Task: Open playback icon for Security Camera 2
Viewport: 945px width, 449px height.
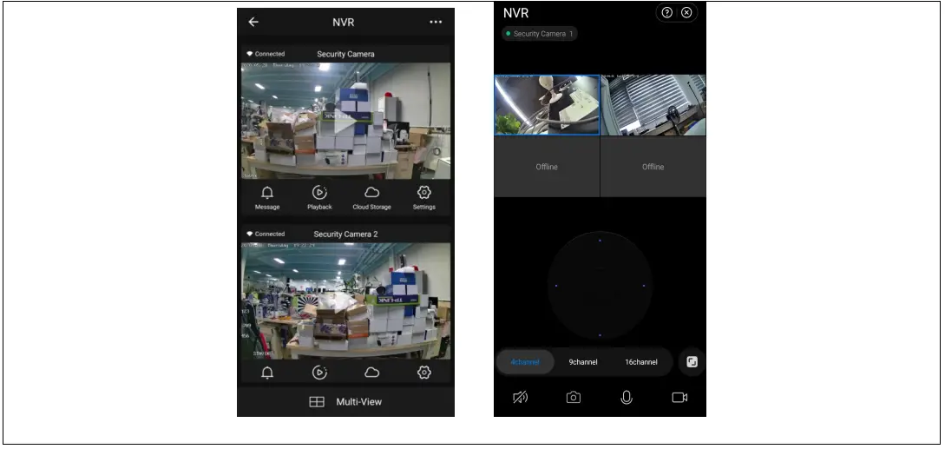Action: click(x=319, y=373)
